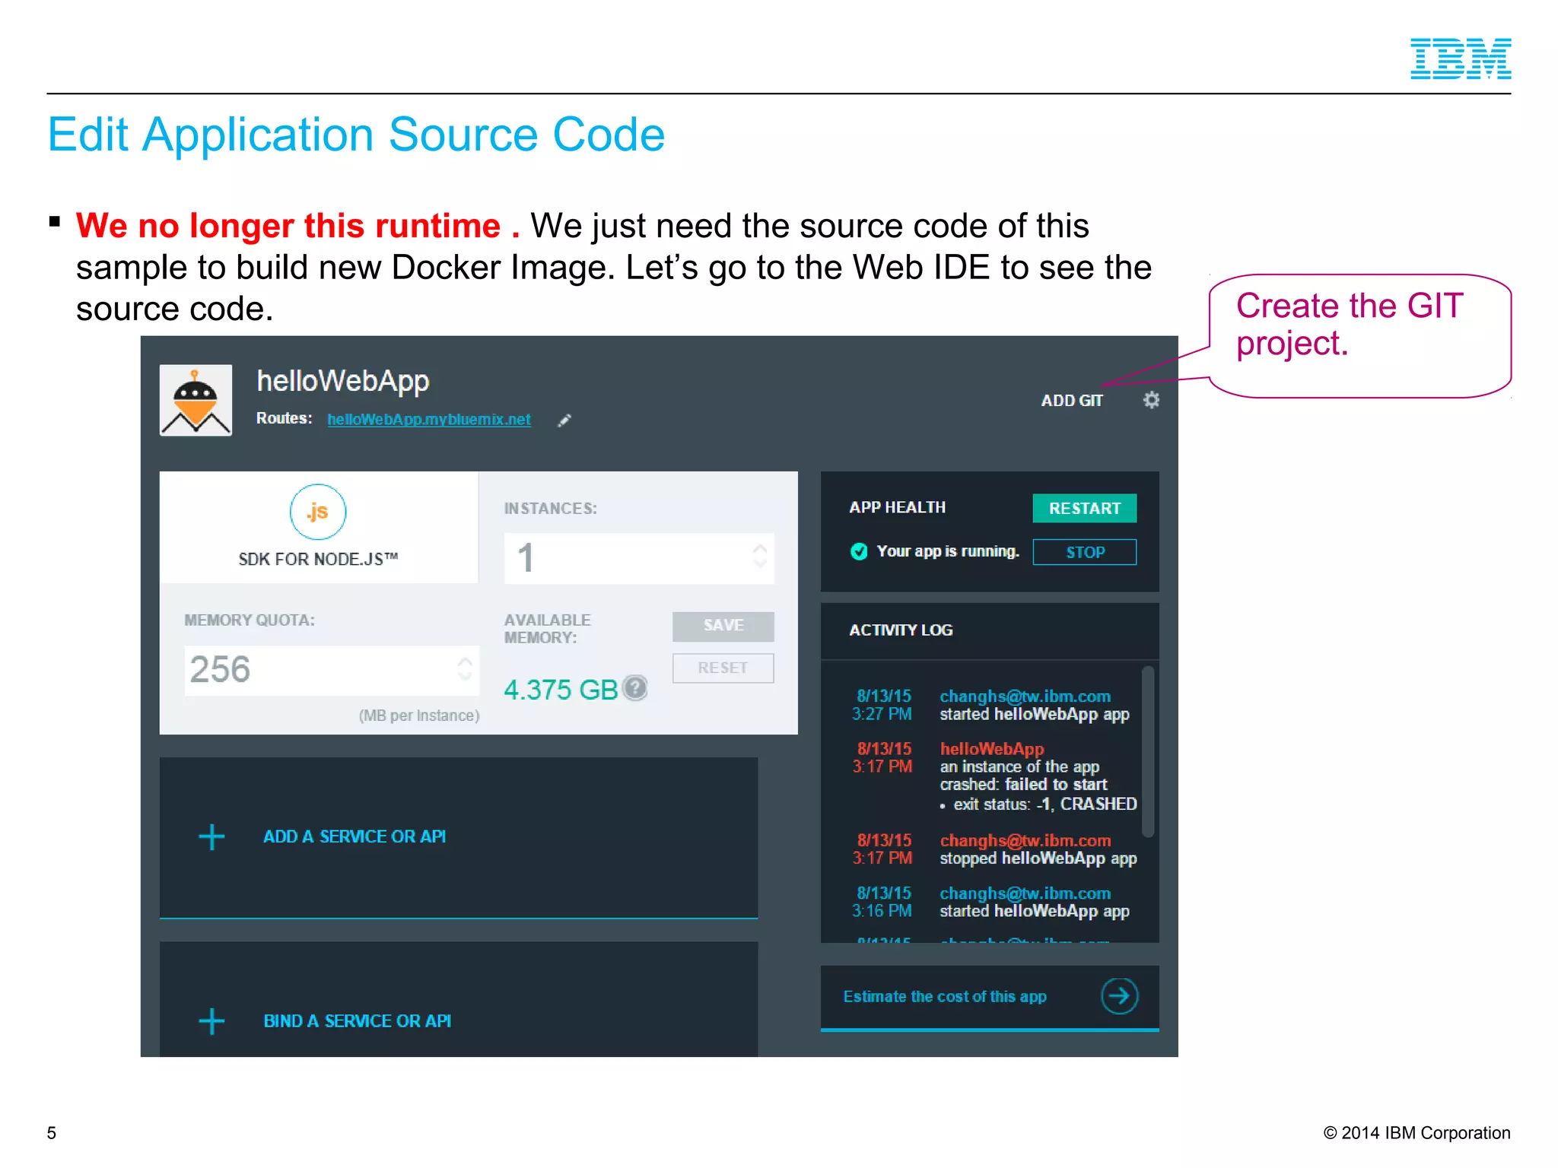Click the '(MB per Instance)' note
This screenshot has height=1168, width=1558.
pos(419,716)
